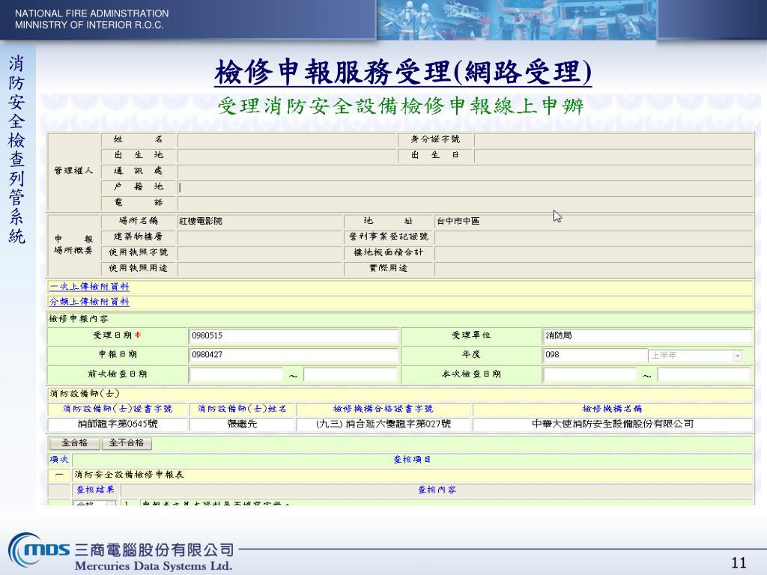The width and height of the screenshot is (767, 575).
Task: Click the 申報場所概要 section label
Action: (73, 245)
